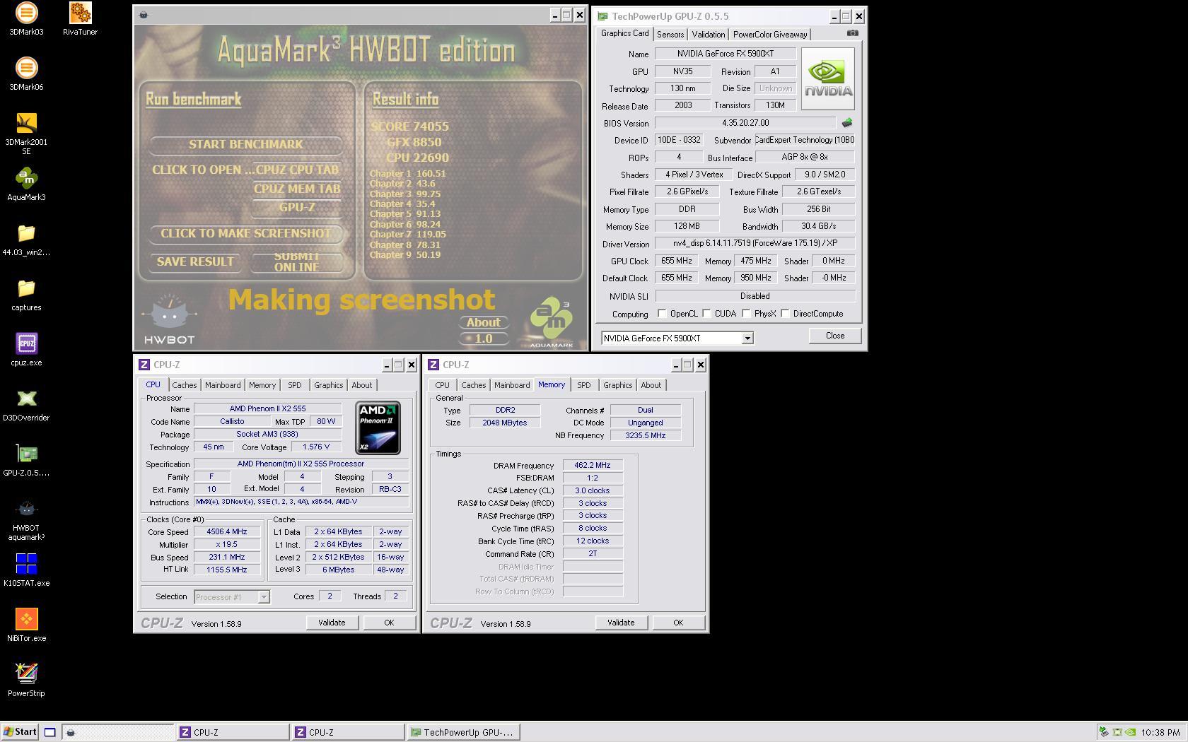Click the BIOS save chip icon in GPU-Z
Screen dimensions: 1188x742
(x=846, y=123)
